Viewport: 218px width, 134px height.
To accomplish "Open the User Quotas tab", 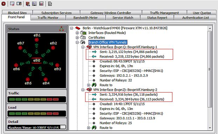I will 202,13.
